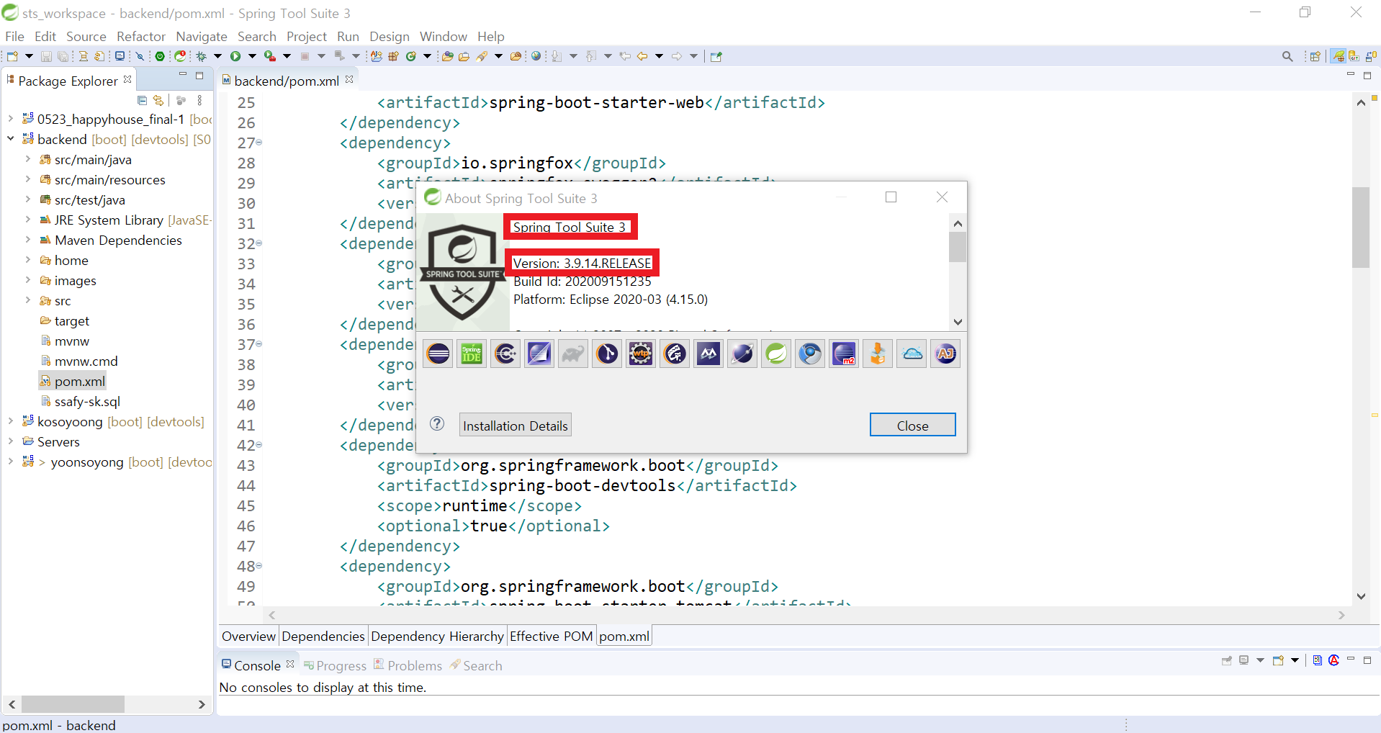Image resolution: width=1381 pixels, height=733 pixels.
Task: Click the Spring IDE feature icon
Action: coord(472,354)
